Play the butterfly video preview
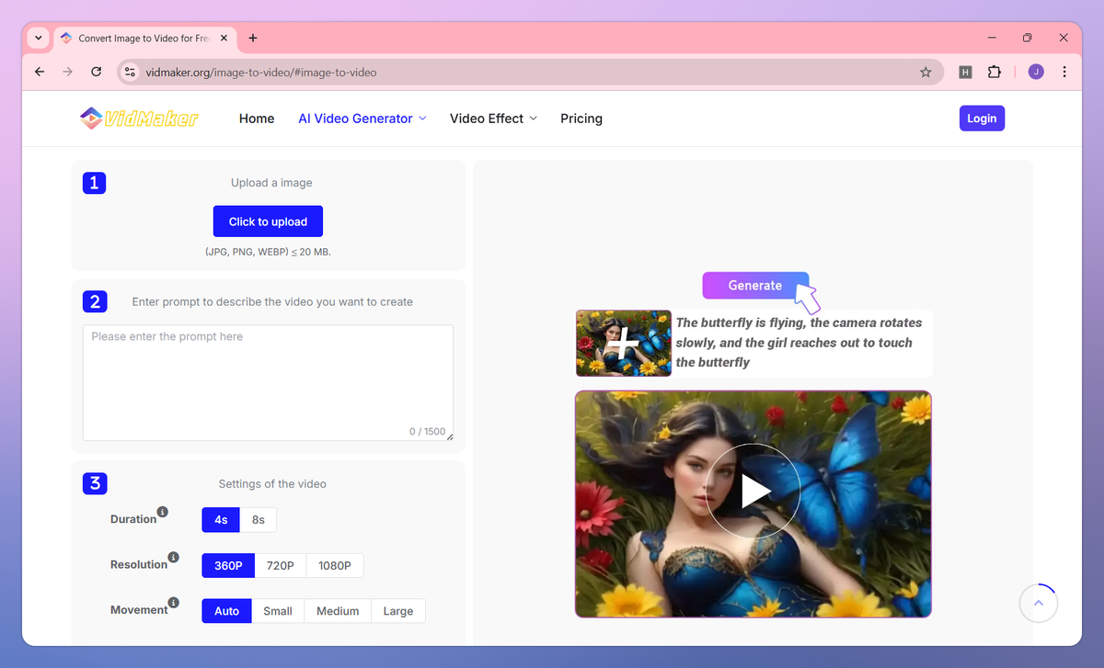Screen dimensions: 1104x668 click(753, 491)
